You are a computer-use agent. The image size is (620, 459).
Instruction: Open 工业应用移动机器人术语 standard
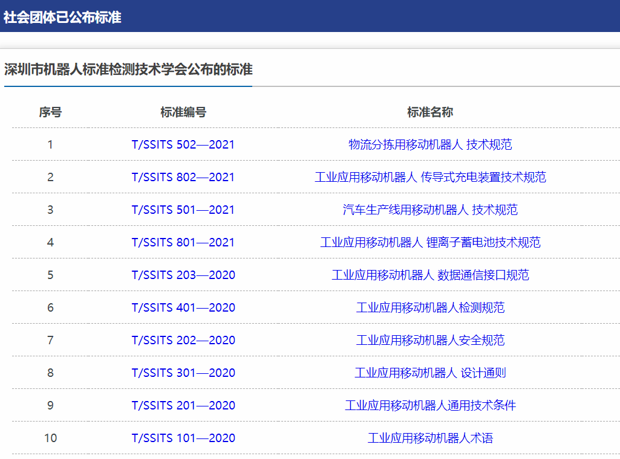click(430, 438)
